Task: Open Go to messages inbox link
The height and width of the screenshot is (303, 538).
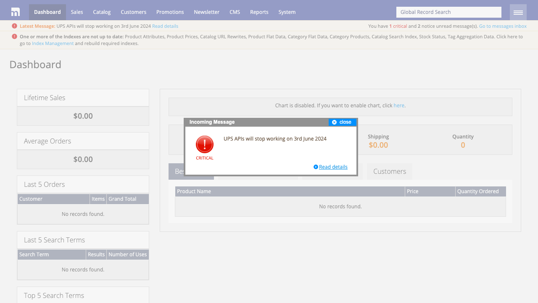Action: coord(503,26)
